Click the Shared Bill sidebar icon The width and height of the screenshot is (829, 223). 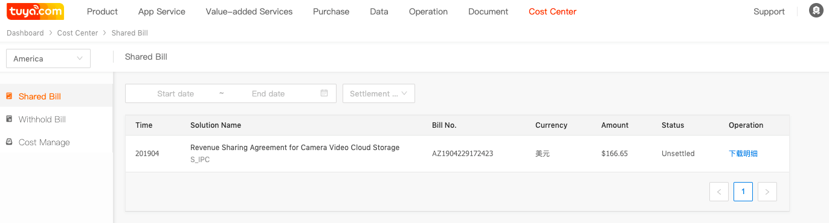pos(9,96)
